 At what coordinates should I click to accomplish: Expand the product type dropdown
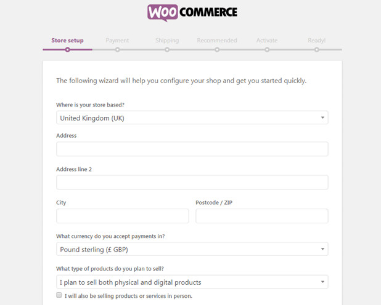[192, 282]
